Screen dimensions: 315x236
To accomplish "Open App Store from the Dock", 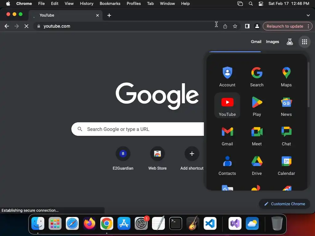I will pos(124,223).
